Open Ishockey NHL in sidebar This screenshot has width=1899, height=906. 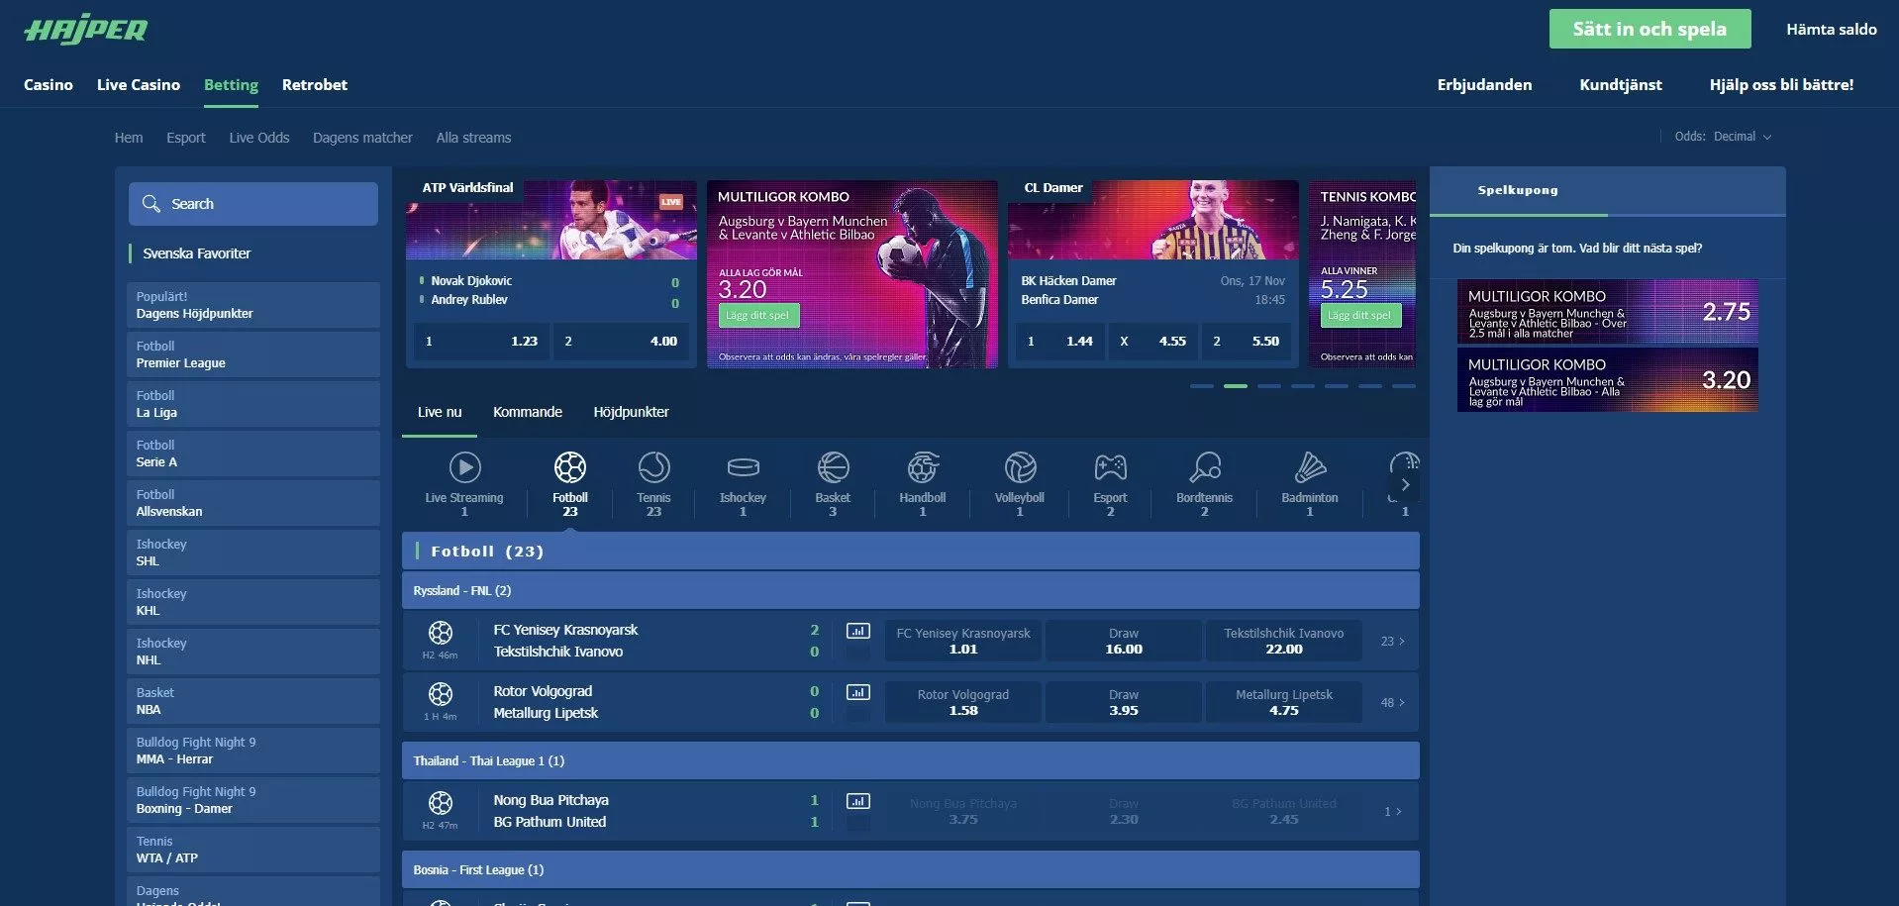253,652
